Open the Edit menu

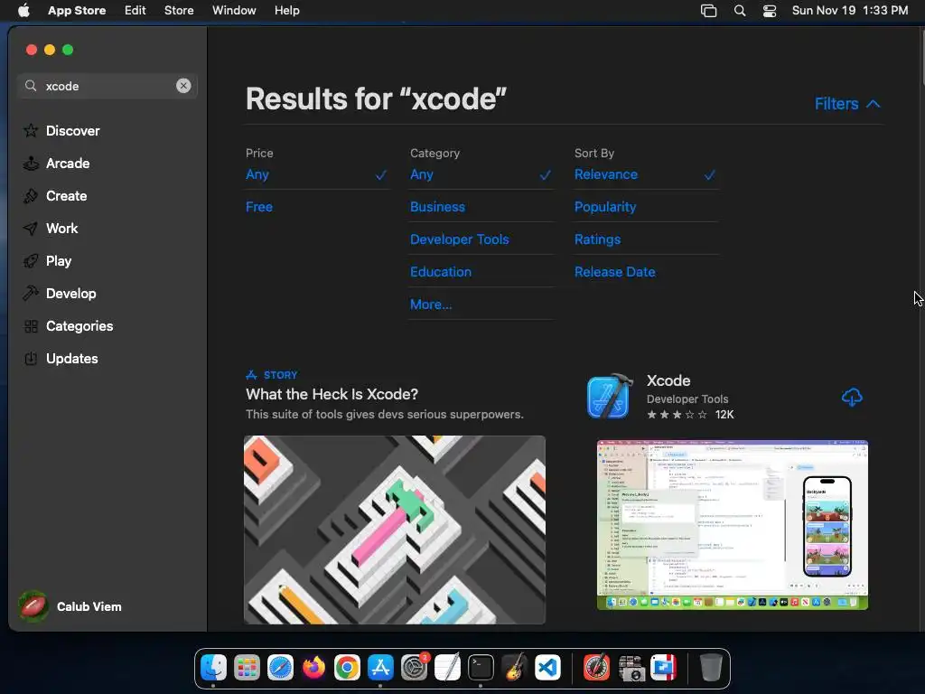click(x=135, y=11)
